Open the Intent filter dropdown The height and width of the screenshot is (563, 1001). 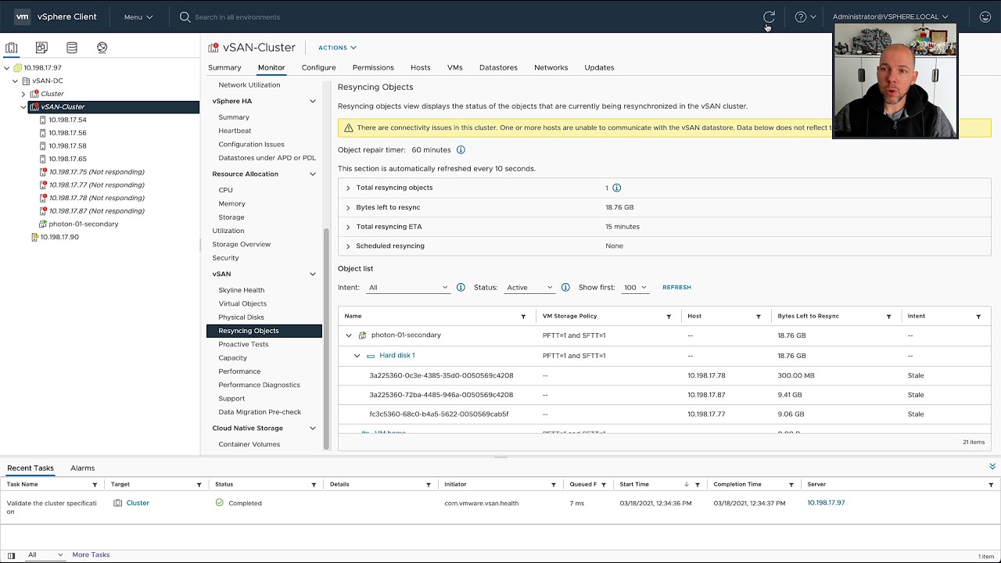point(407,287)
